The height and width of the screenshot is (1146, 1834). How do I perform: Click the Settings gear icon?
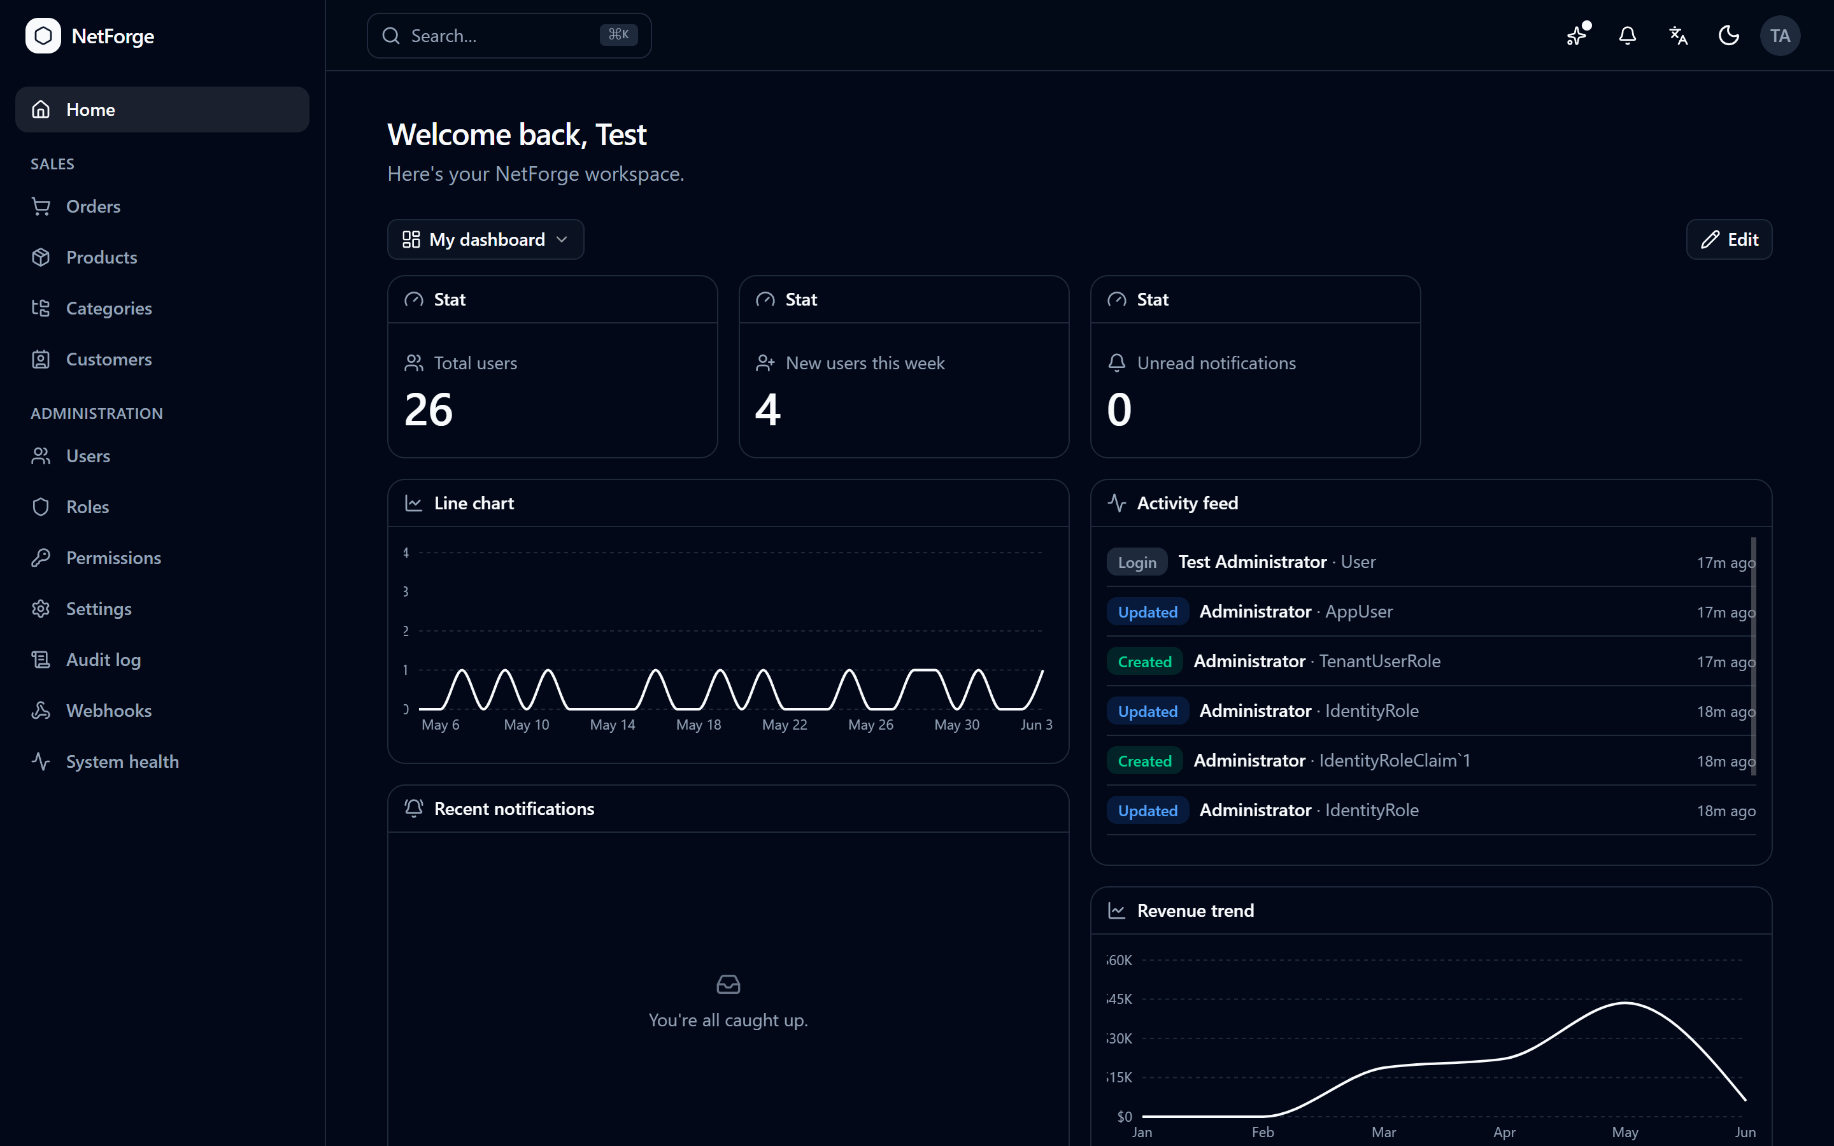point(41,609)
